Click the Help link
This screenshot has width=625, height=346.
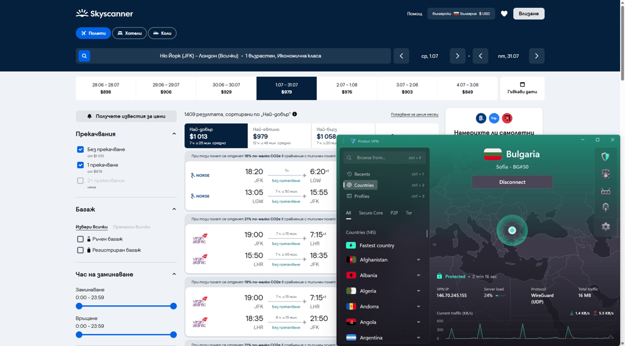414,13
